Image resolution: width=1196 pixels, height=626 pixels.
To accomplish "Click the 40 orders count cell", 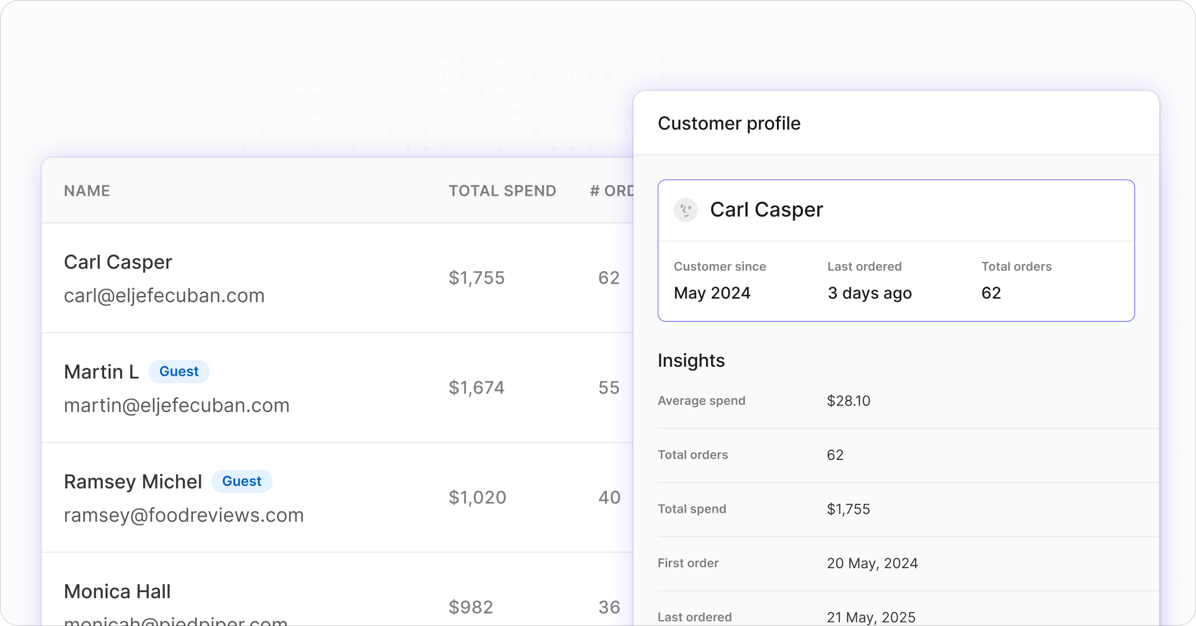I will point(609,497).
